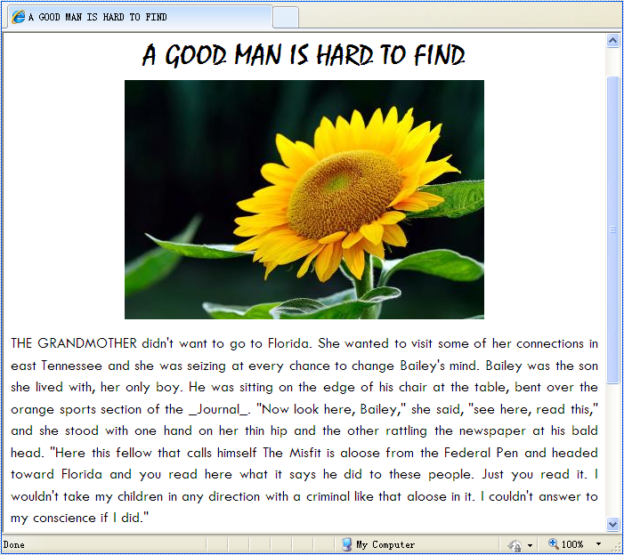
Task: Click the protected mode lock icon in status bar
Action: [515, 544]
